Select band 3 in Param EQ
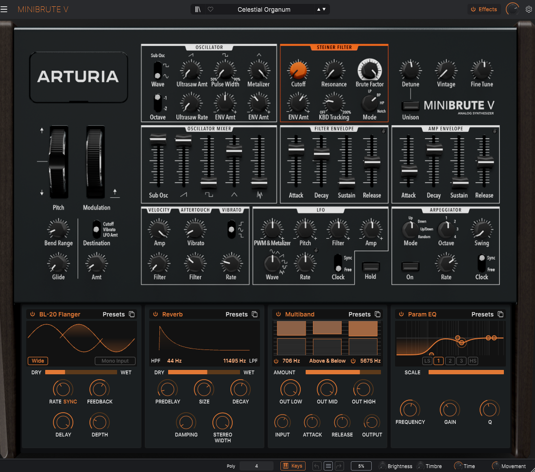The image size is (535, 472). pos(461,361)
